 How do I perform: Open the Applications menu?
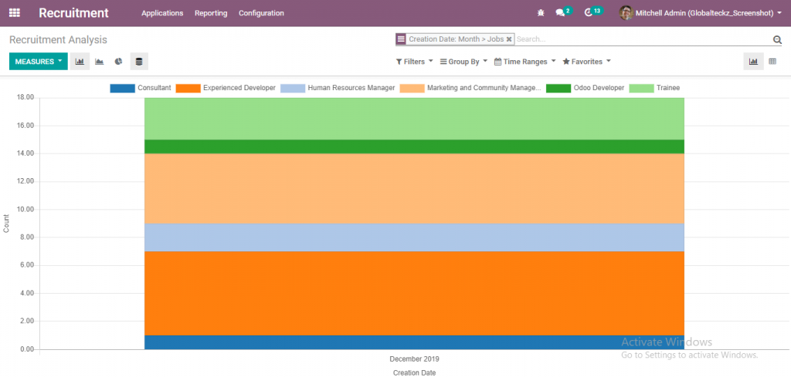click(x=162, y=13)
